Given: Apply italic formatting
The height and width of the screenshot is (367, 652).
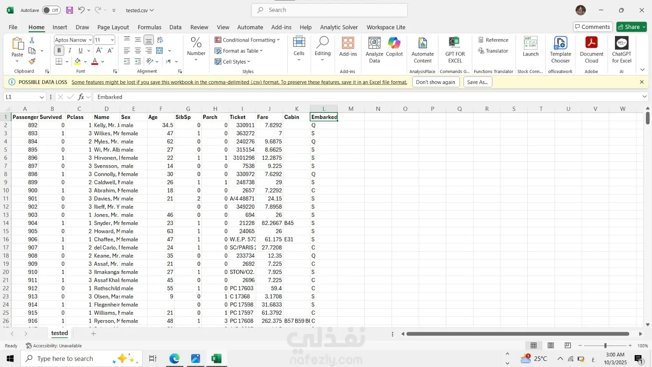Looking at the screenshot, I should (x=70, y=50).
